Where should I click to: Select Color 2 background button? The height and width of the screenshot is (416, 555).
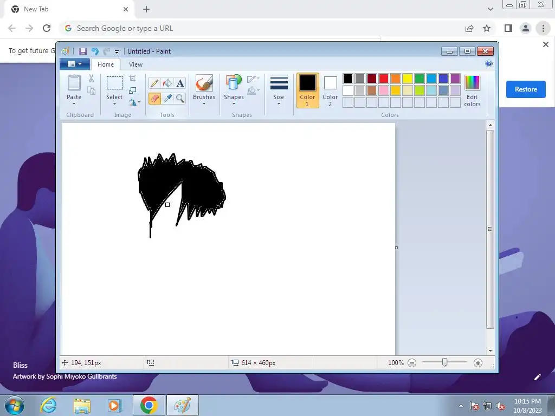(x=330, y=90)
